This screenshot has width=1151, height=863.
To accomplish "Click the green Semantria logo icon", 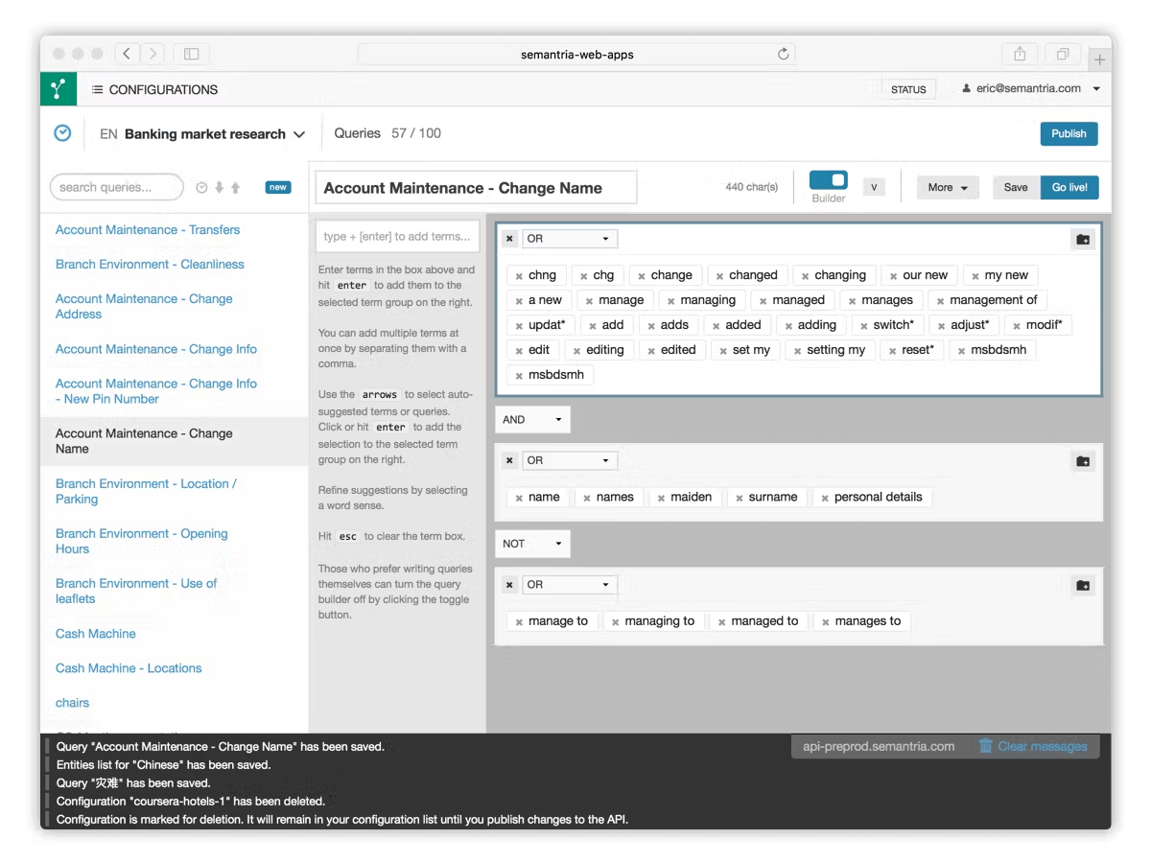I will (x=59, y=89).
